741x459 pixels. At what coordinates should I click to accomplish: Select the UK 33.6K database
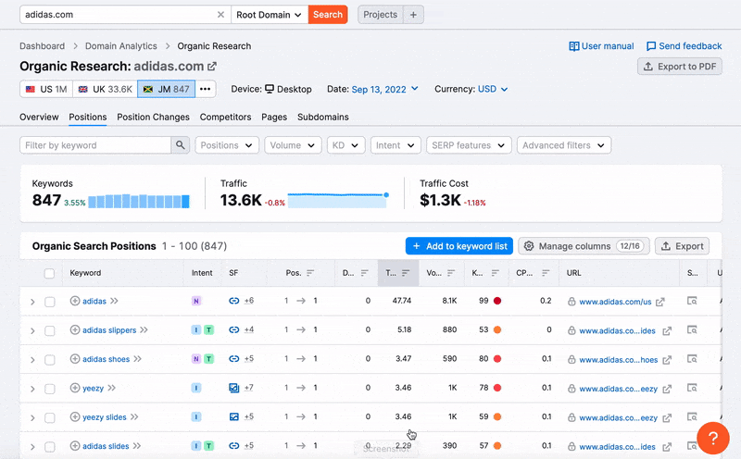(106, 89)
